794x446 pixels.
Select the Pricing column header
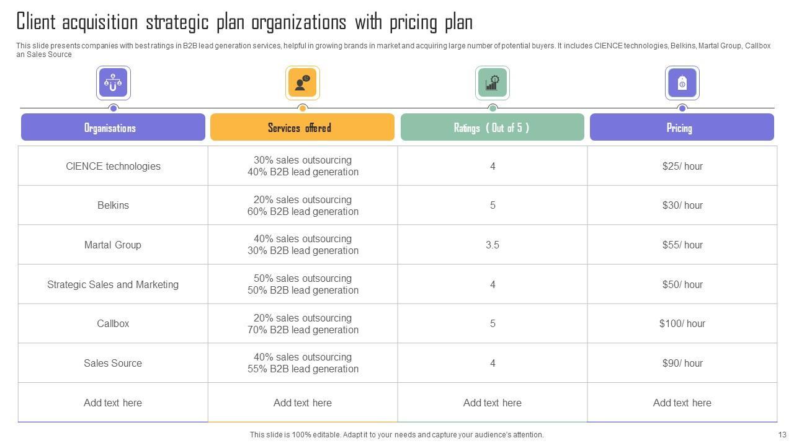coord(681,128)
